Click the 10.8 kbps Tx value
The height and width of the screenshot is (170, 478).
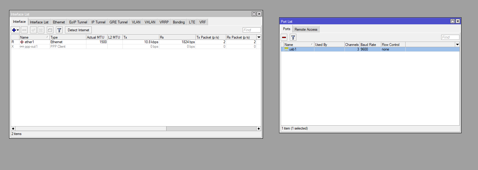tap(151, 42)
